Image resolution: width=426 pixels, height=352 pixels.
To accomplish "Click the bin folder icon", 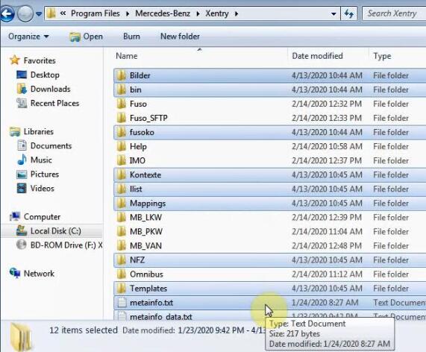I will (x=121, y=89).
